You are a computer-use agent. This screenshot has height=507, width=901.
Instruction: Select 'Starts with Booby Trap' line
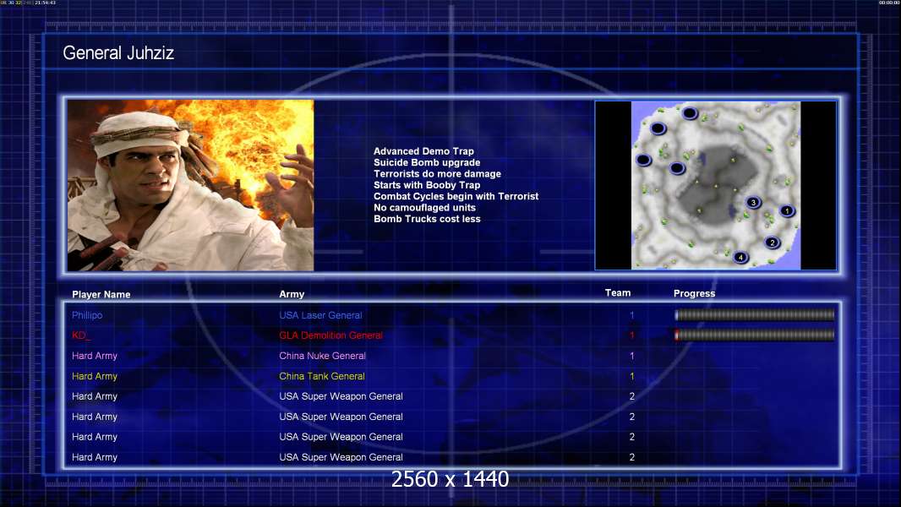(x=427, y=185)
